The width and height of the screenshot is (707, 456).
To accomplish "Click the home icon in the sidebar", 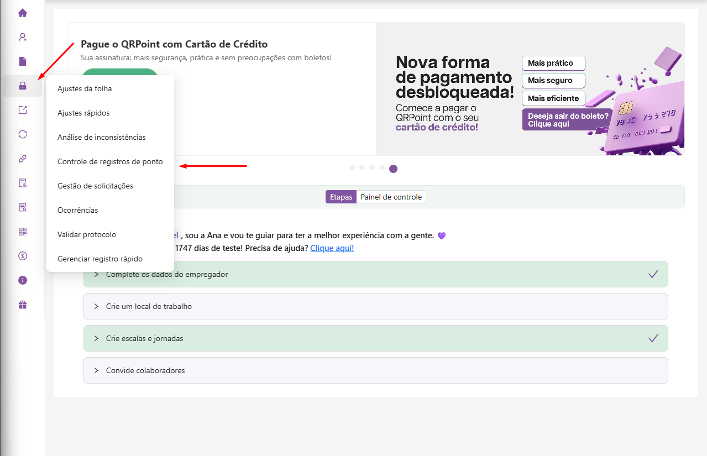I will tap(23, 13).
